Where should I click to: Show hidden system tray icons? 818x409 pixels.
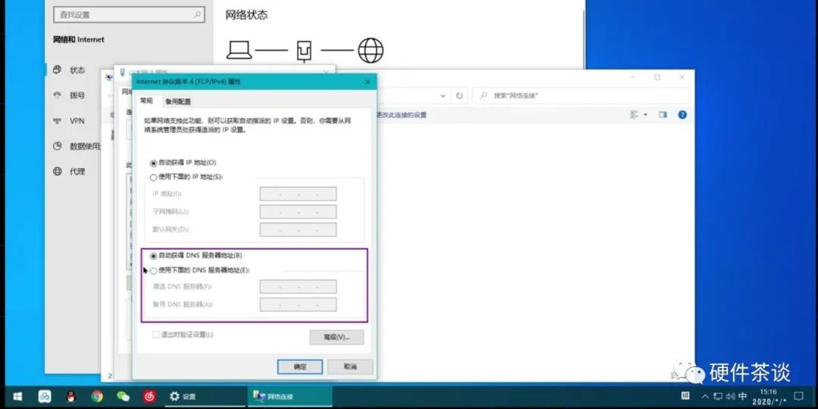(x=705, y=396)
